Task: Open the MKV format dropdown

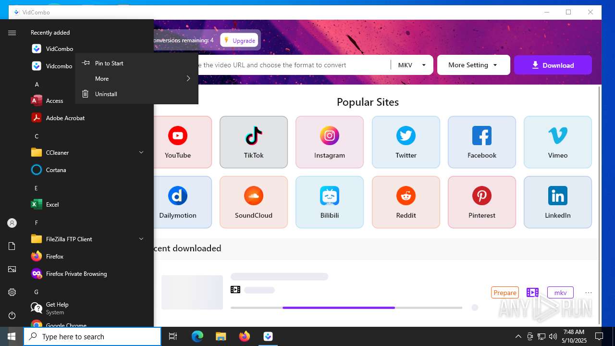Action: pos(412,65)
